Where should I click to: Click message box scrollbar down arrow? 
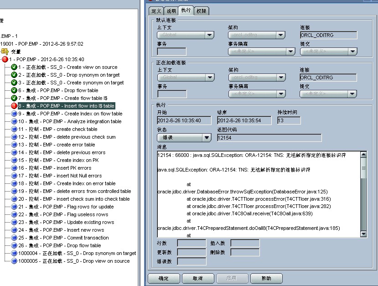(363, 234)
